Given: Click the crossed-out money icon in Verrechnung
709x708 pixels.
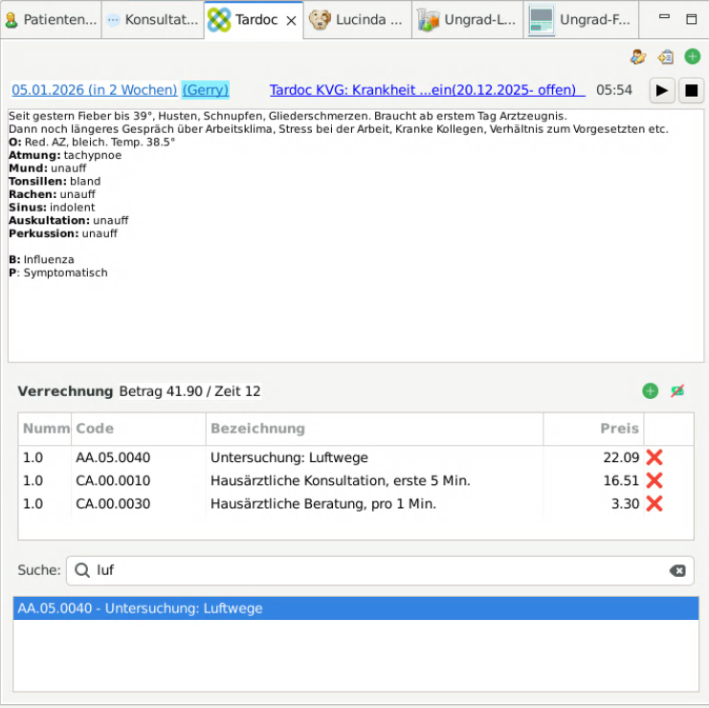Looking at the screenshot, I should 677,391.
